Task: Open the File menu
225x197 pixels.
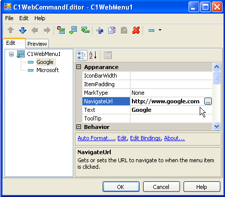Action: click(9, 18)
